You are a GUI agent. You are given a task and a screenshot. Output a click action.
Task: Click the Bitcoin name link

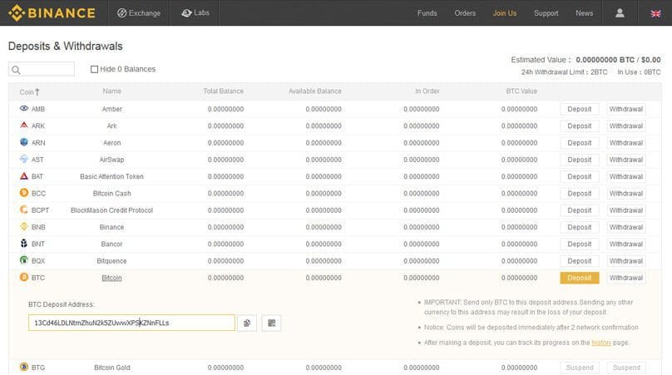click(111, 278)
